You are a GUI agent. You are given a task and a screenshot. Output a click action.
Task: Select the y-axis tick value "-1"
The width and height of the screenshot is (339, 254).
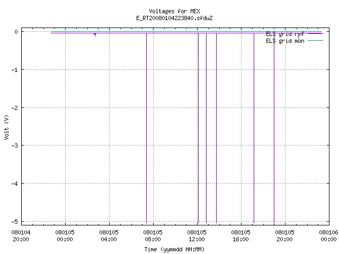point(14,70)
